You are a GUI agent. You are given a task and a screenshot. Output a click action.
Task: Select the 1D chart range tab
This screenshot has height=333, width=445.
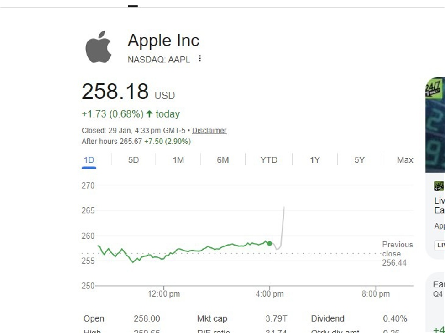pos(89,160)
